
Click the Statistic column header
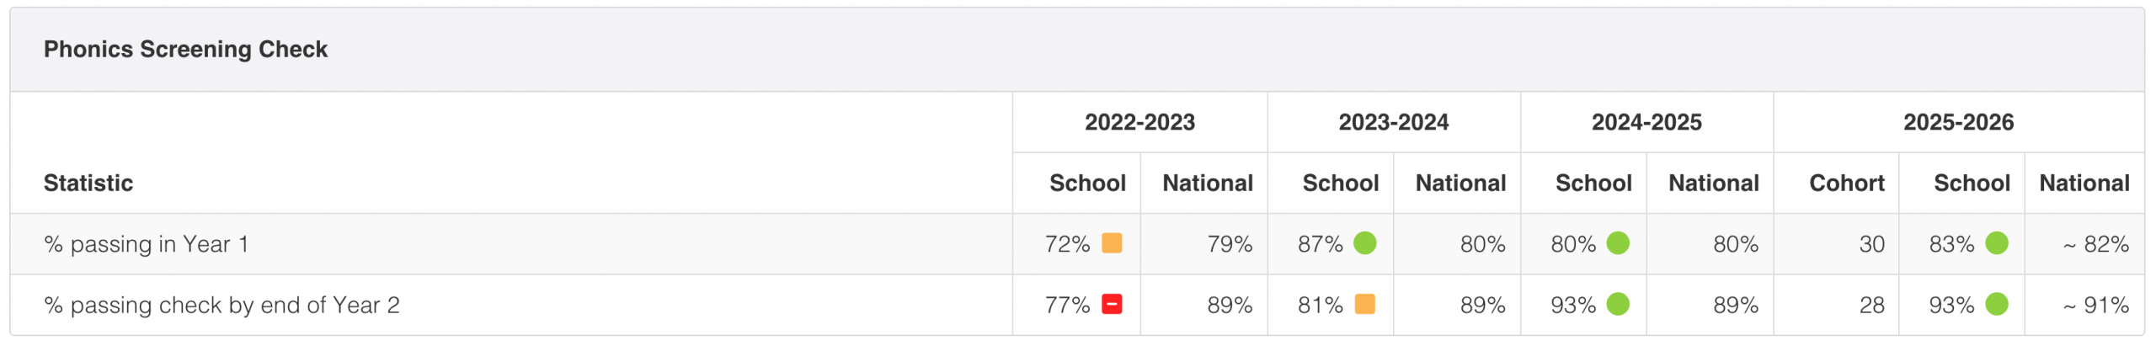click(88, 183)
